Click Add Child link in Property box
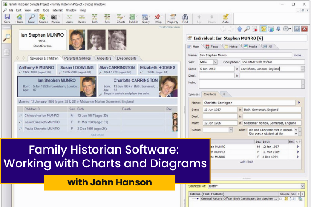 point(247,162)
